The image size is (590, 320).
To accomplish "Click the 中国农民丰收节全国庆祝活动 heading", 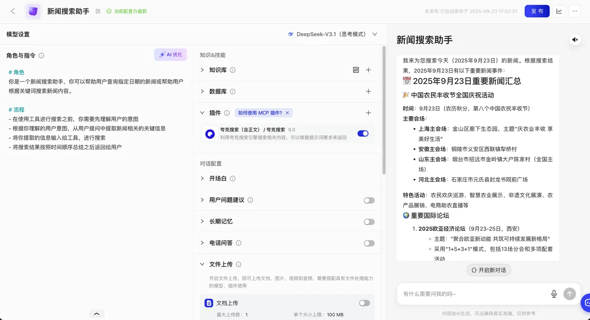I will pyautogui.click(x=453, y=95).
